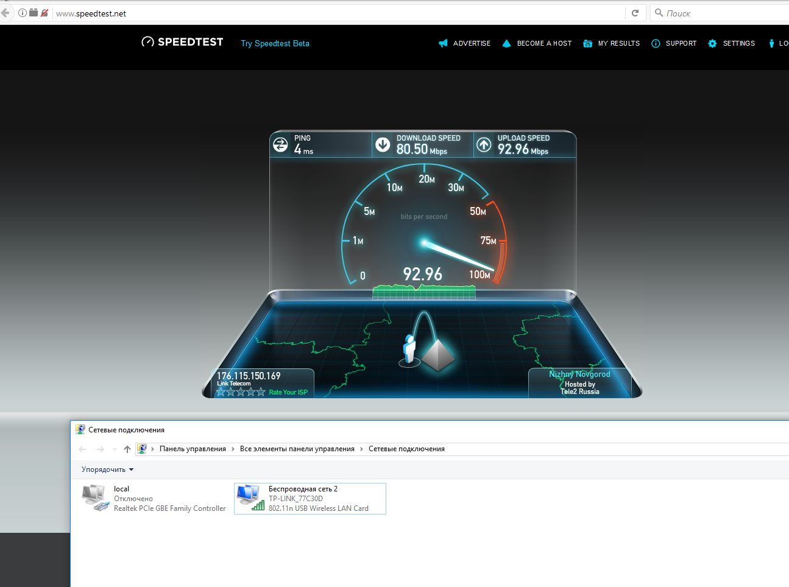Open the Support page
The height and width of the screenshot is (587, 789).
[x=681, y=43]
